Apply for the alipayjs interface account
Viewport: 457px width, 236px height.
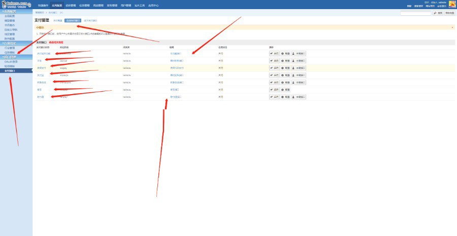(299, 75)
